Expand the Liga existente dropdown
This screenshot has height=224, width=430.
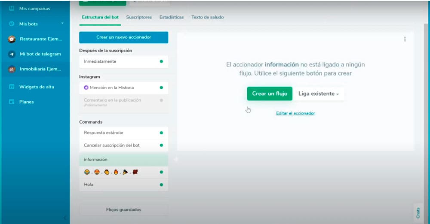point(318,94)
